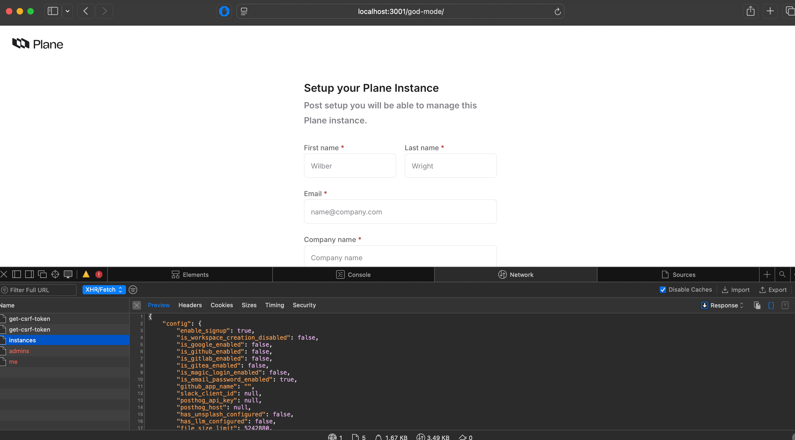
Task: Uncheck Disable Caches checkbox
Action: click(x=663, y=289)
